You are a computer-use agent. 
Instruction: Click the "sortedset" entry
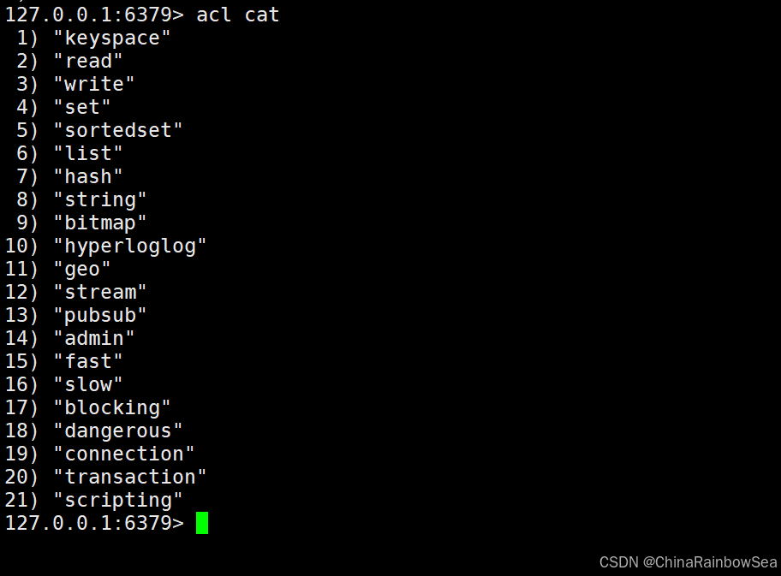tap(118, 130)
